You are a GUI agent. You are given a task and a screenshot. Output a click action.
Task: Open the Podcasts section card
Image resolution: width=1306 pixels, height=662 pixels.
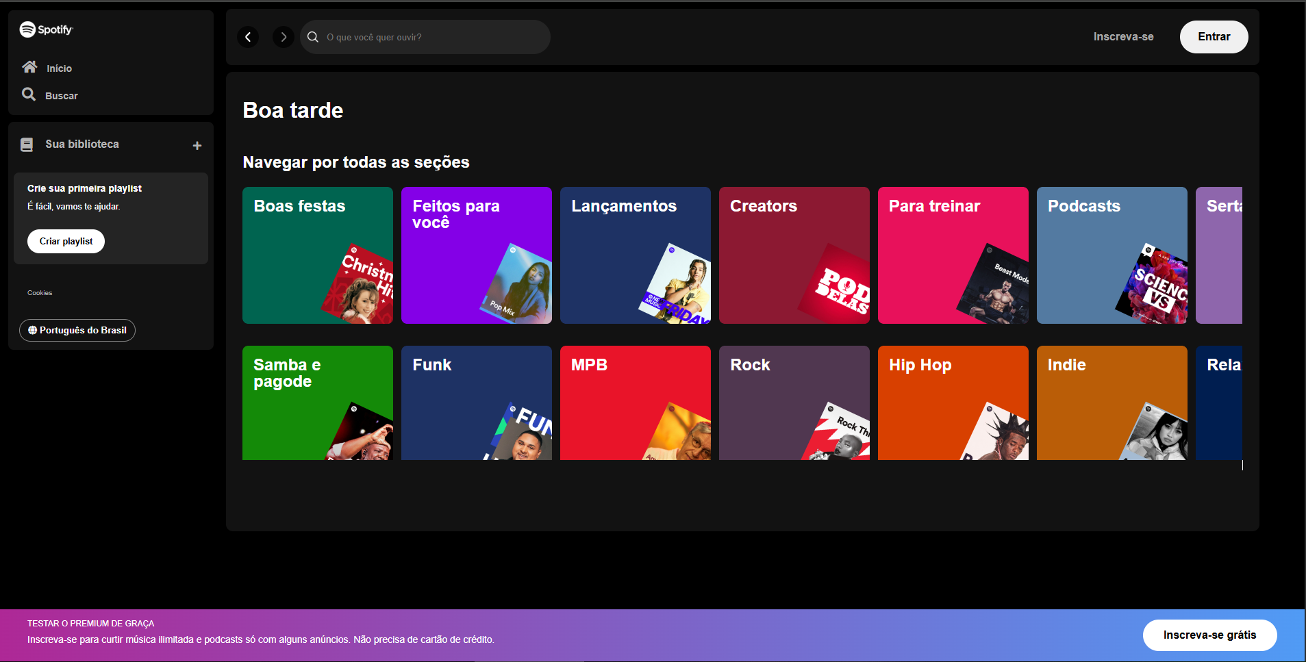click(x=1112, y=255)
